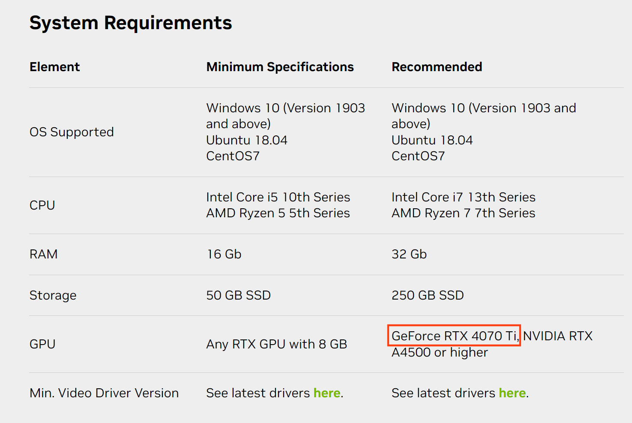Click the Intel Core i5 10th Series text
Viewport: 632px width, 423px height.
click(278, 197)
